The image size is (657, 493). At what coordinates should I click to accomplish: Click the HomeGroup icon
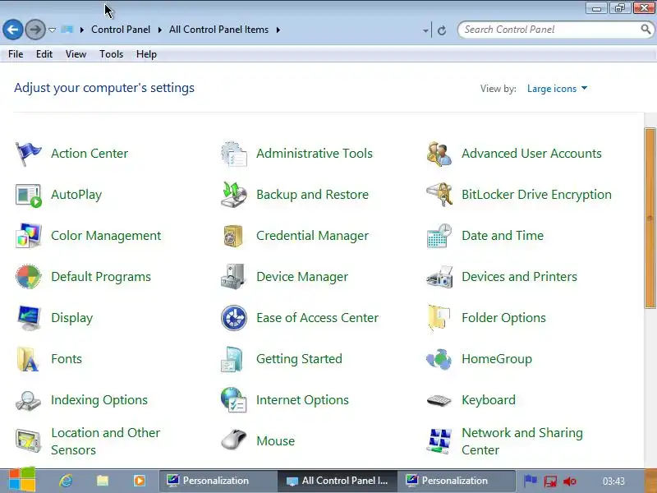point(439,359)
